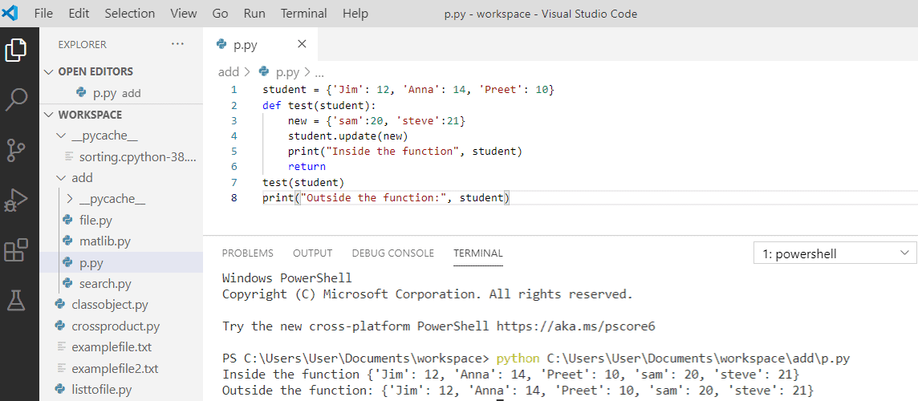Click the 'return' keyword on line 6
This screenshot has width=918, height=401.
[307, 167]
